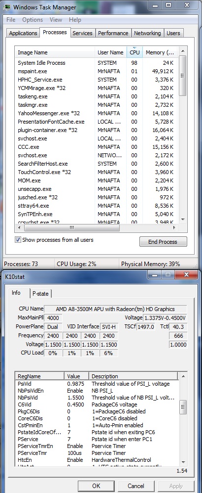Click the TSCf value field 1497.0

146,327
